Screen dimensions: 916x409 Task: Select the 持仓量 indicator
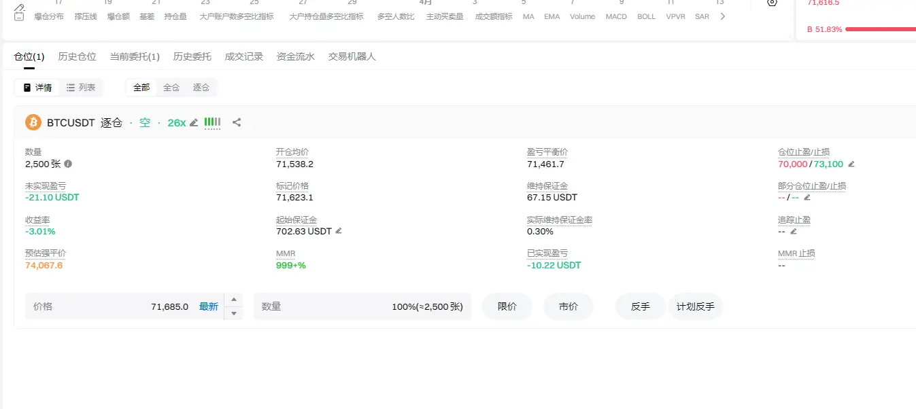(175, 16)
